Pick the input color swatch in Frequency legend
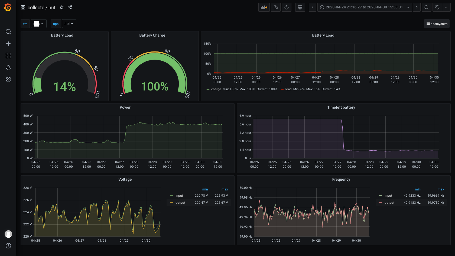The height and width of the screenshot is (256, 455). tap(381, 196)
